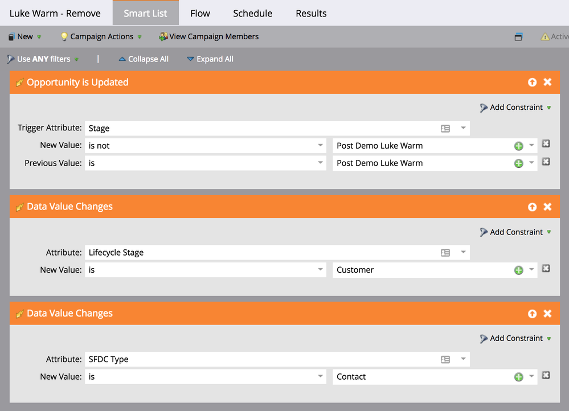Open View Campaign Members
The height and width of the screenshot is (411, 569).
[x=208, y=36]
